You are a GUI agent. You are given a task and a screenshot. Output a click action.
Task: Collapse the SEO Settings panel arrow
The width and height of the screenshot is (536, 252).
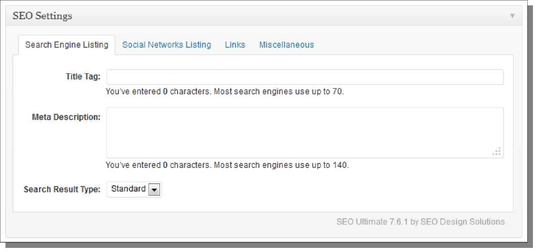(512, 16)
